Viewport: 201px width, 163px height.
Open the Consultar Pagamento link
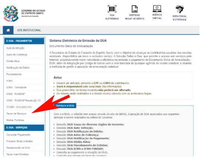[x=18, y=135]
